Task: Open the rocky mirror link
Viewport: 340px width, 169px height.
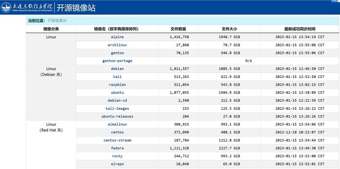Action: tap(117, 156)
